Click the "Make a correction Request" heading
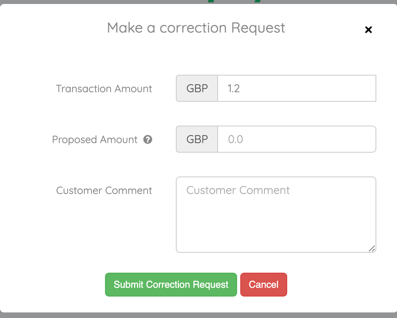 (x=196, y=28)
